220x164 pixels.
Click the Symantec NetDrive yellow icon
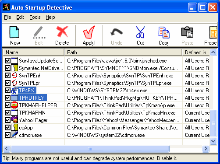[x=14, y=68]
